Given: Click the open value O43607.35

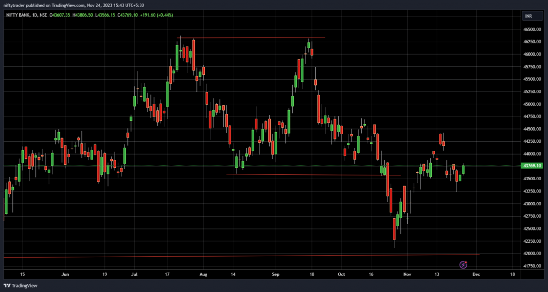Looking at the screenshot, I should (59, 15).
